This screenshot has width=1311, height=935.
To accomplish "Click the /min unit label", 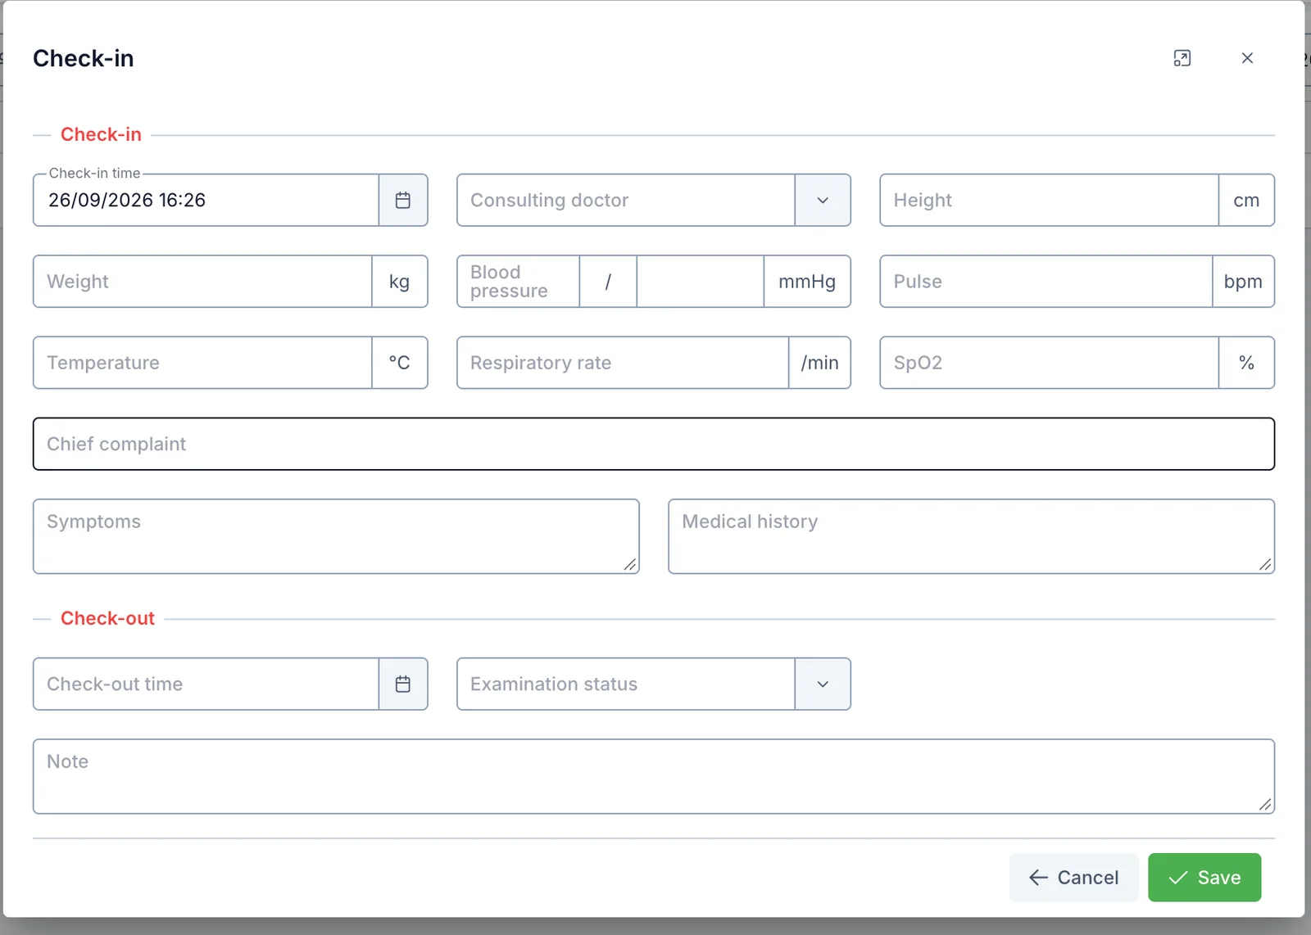I will tap(819, 363).
